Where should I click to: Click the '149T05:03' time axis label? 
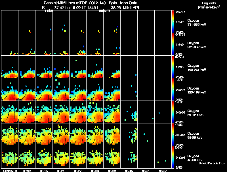pos(10,171)
